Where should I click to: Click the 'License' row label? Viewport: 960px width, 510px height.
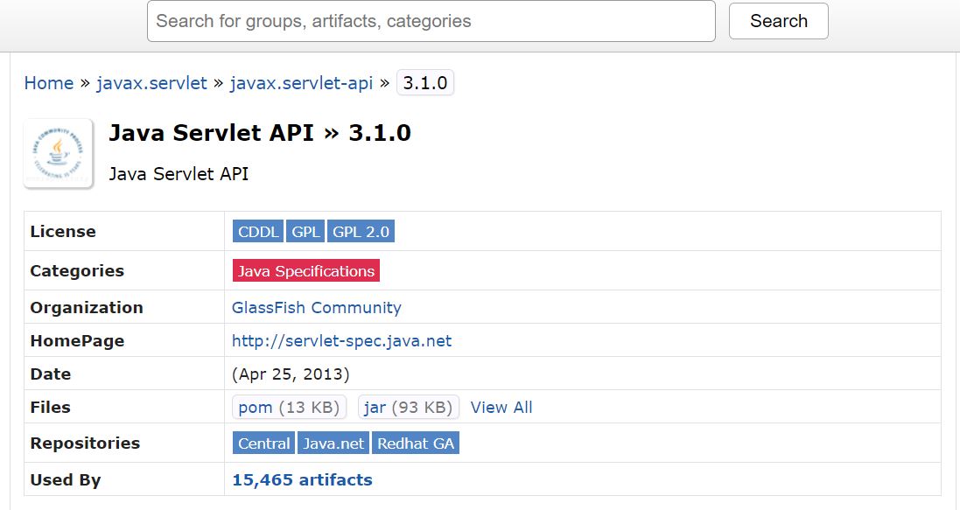tap(63, 232)
